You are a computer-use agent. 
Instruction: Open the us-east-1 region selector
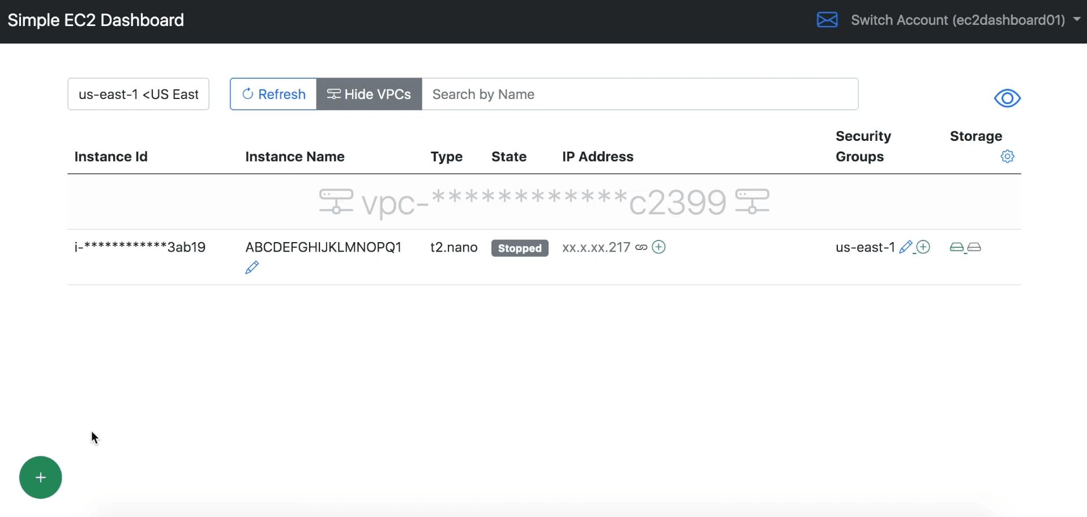(139, 94)
